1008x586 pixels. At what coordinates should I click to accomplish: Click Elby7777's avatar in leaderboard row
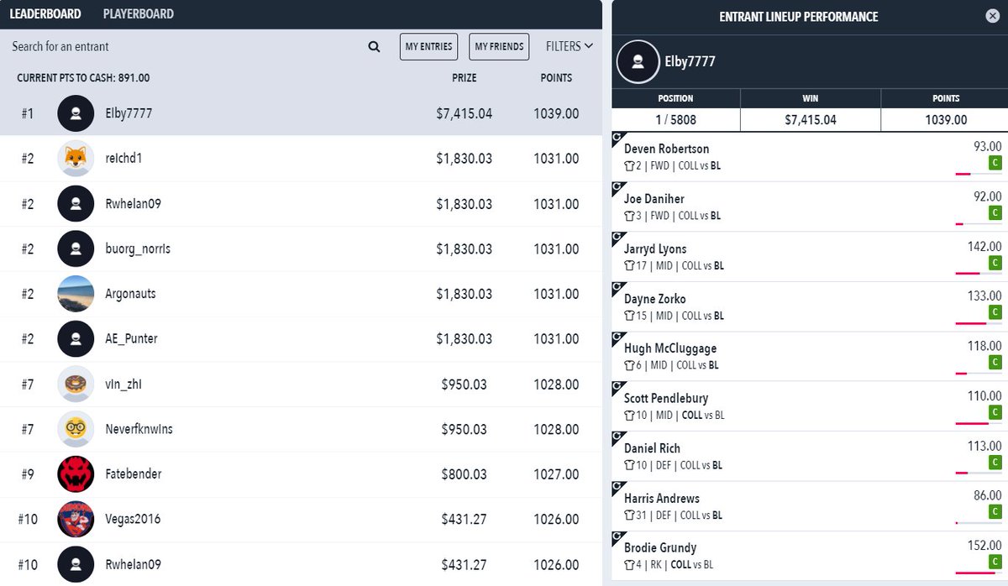coord(76,113)
